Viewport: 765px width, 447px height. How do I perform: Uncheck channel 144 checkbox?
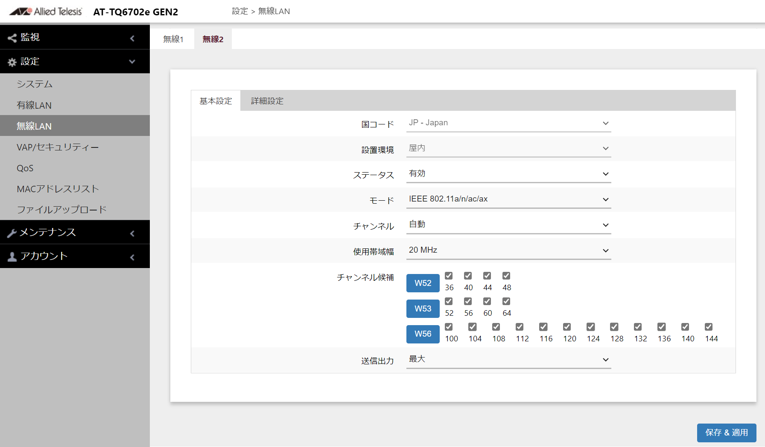pyautogui.click(x=709, y=327)
